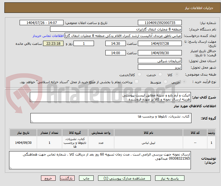Image resolution: width=221 pixels, height=186 pixels.
Task: Click the resize grip of the buyer notes textbox
Action: click(x=11, y=168)
